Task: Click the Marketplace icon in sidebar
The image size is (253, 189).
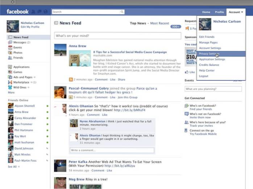Action: (x=10, y=82)
